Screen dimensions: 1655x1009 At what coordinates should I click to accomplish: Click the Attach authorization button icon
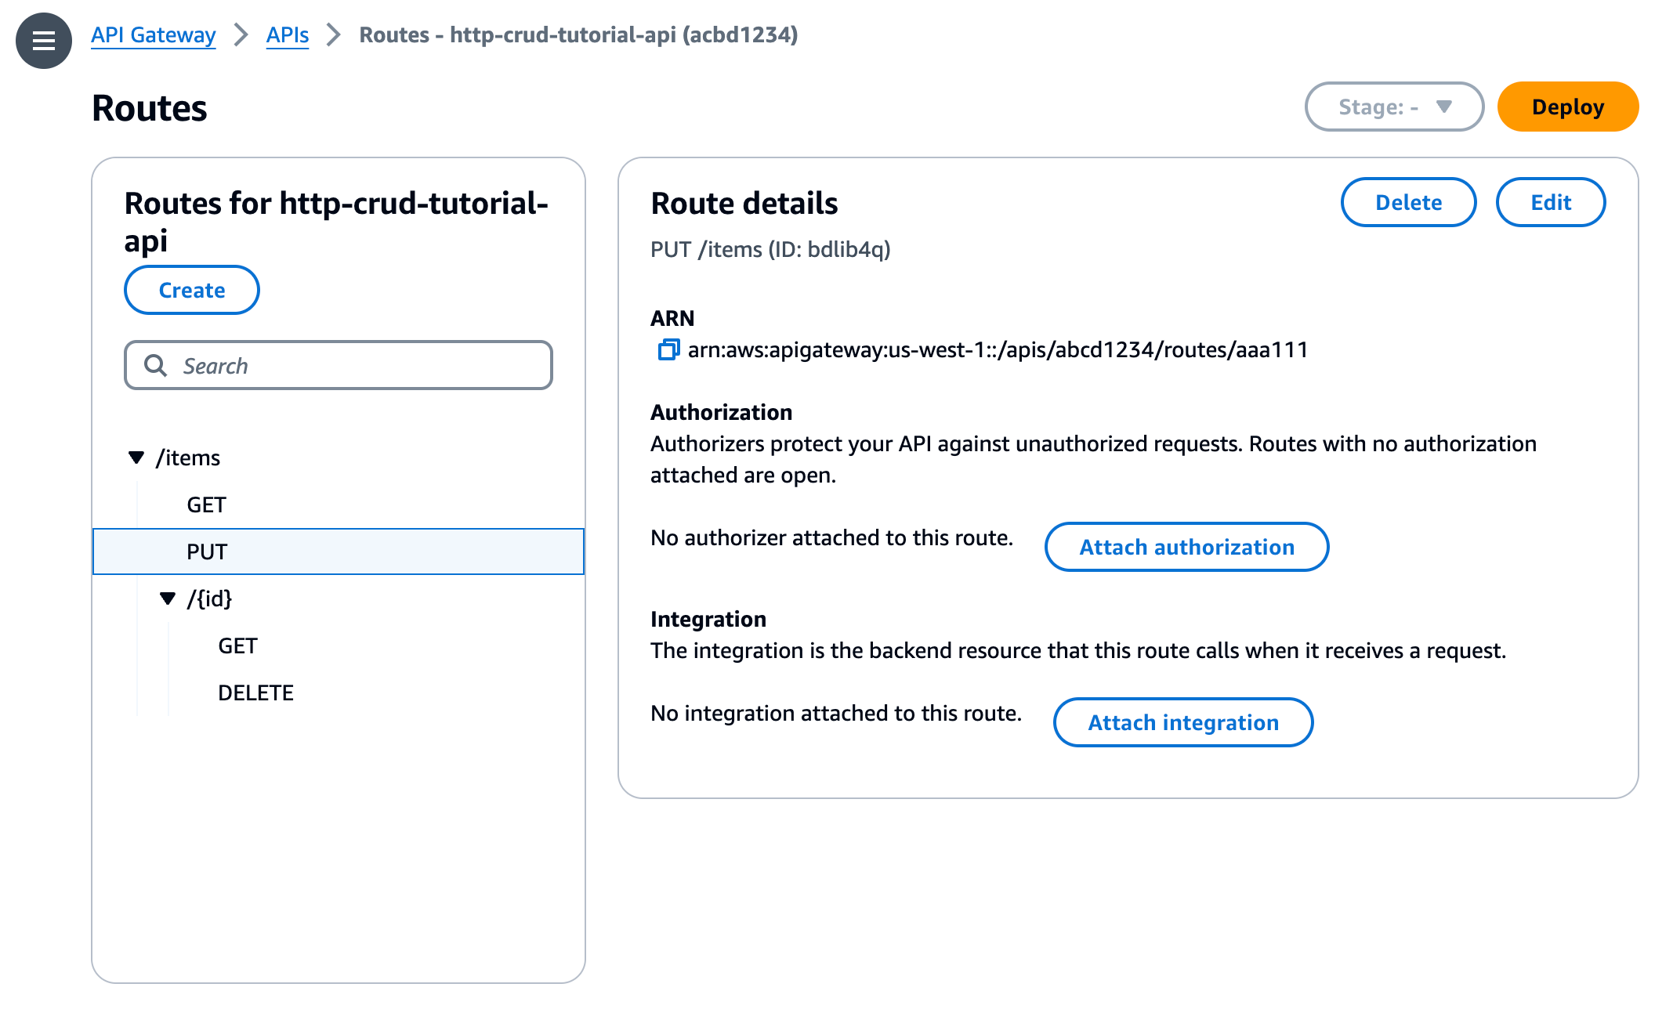pyautogui.click(x=1187, y=546)
